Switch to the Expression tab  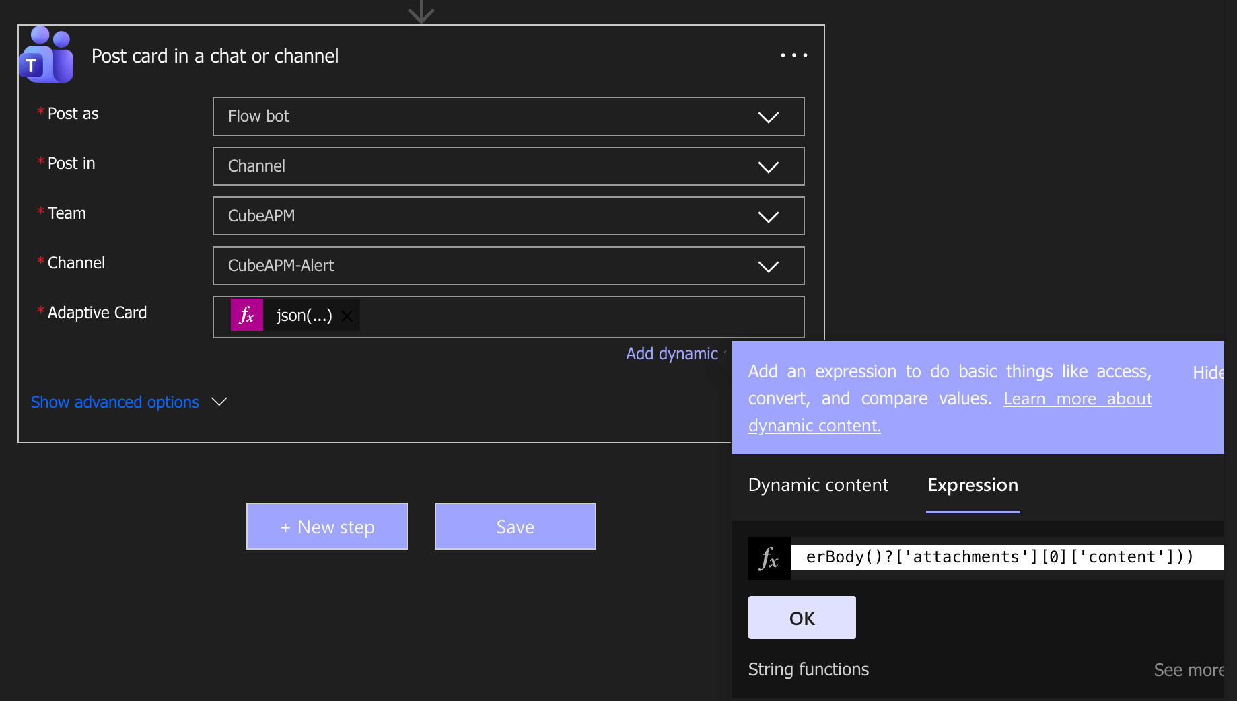point(973,484)
